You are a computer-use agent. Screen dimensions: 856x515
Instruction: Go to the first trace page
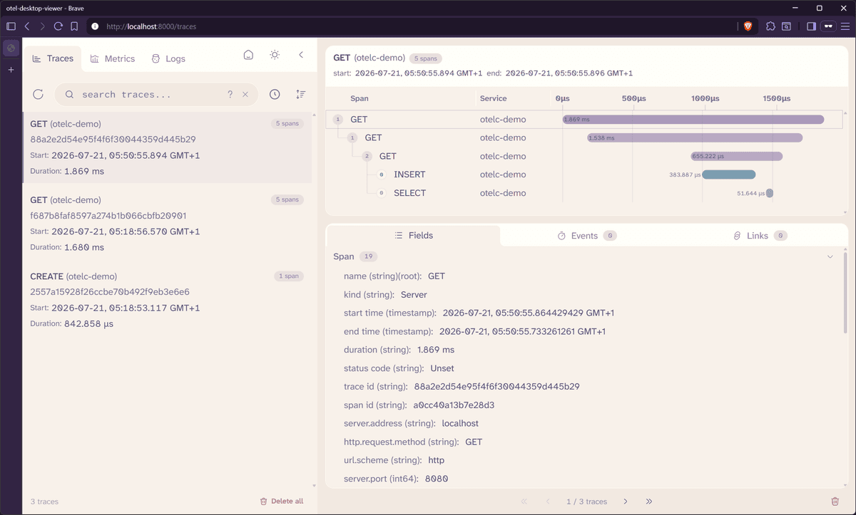[524, 501]
